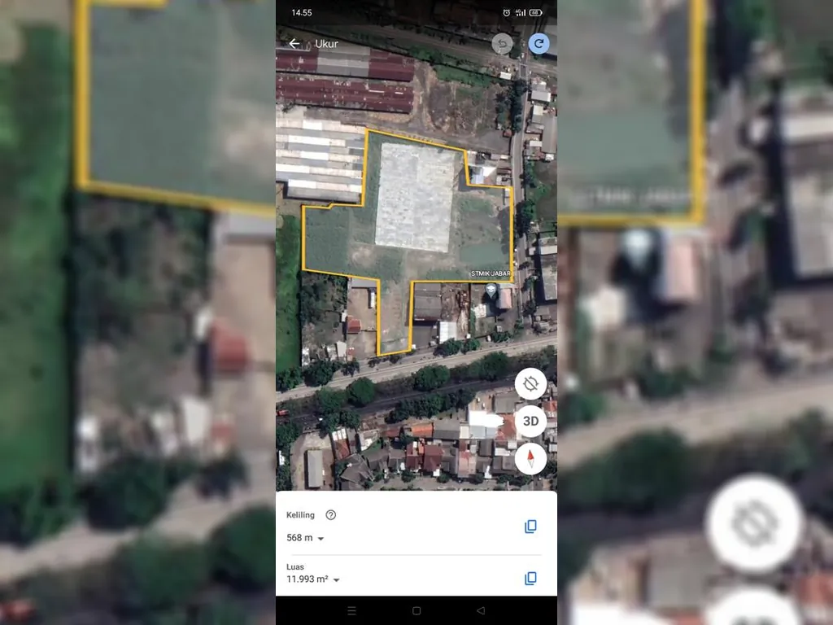Tap the back arrow beside Ukur
The image size is (833, 625).
[294, 44]
